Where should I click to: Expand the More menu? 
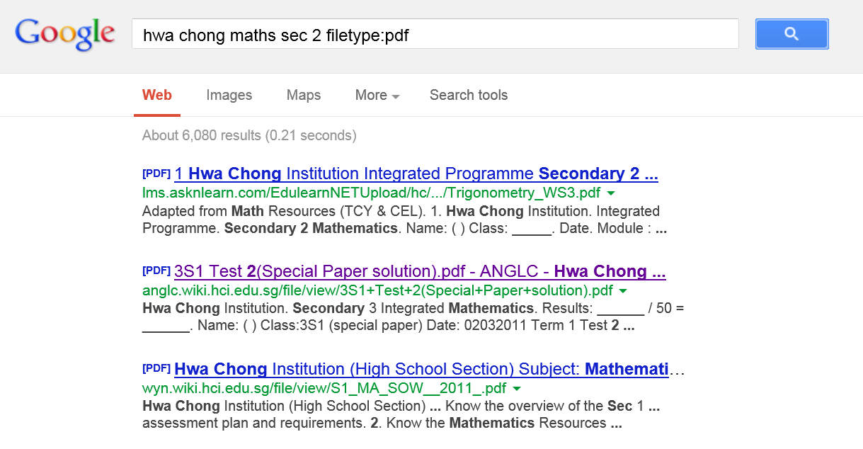[377, 96]
